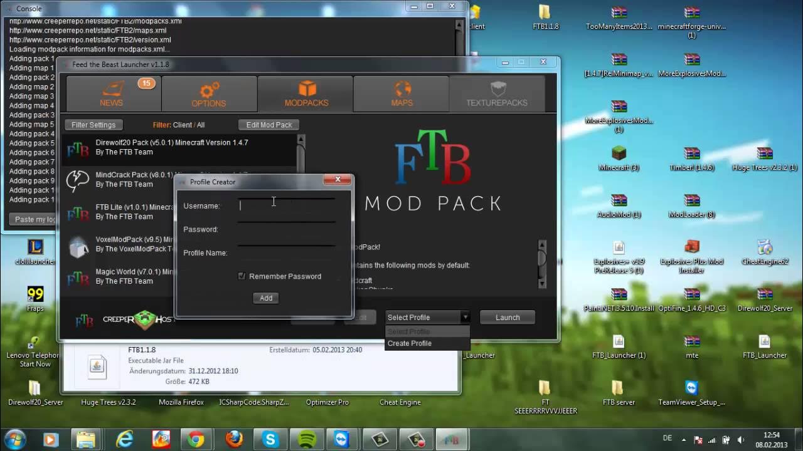
Task: Select the MindCrack Pack icon
Action: click(78, 180)
